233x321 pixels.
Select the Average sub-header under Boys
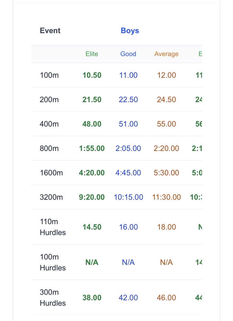click(x=166, y=54)
